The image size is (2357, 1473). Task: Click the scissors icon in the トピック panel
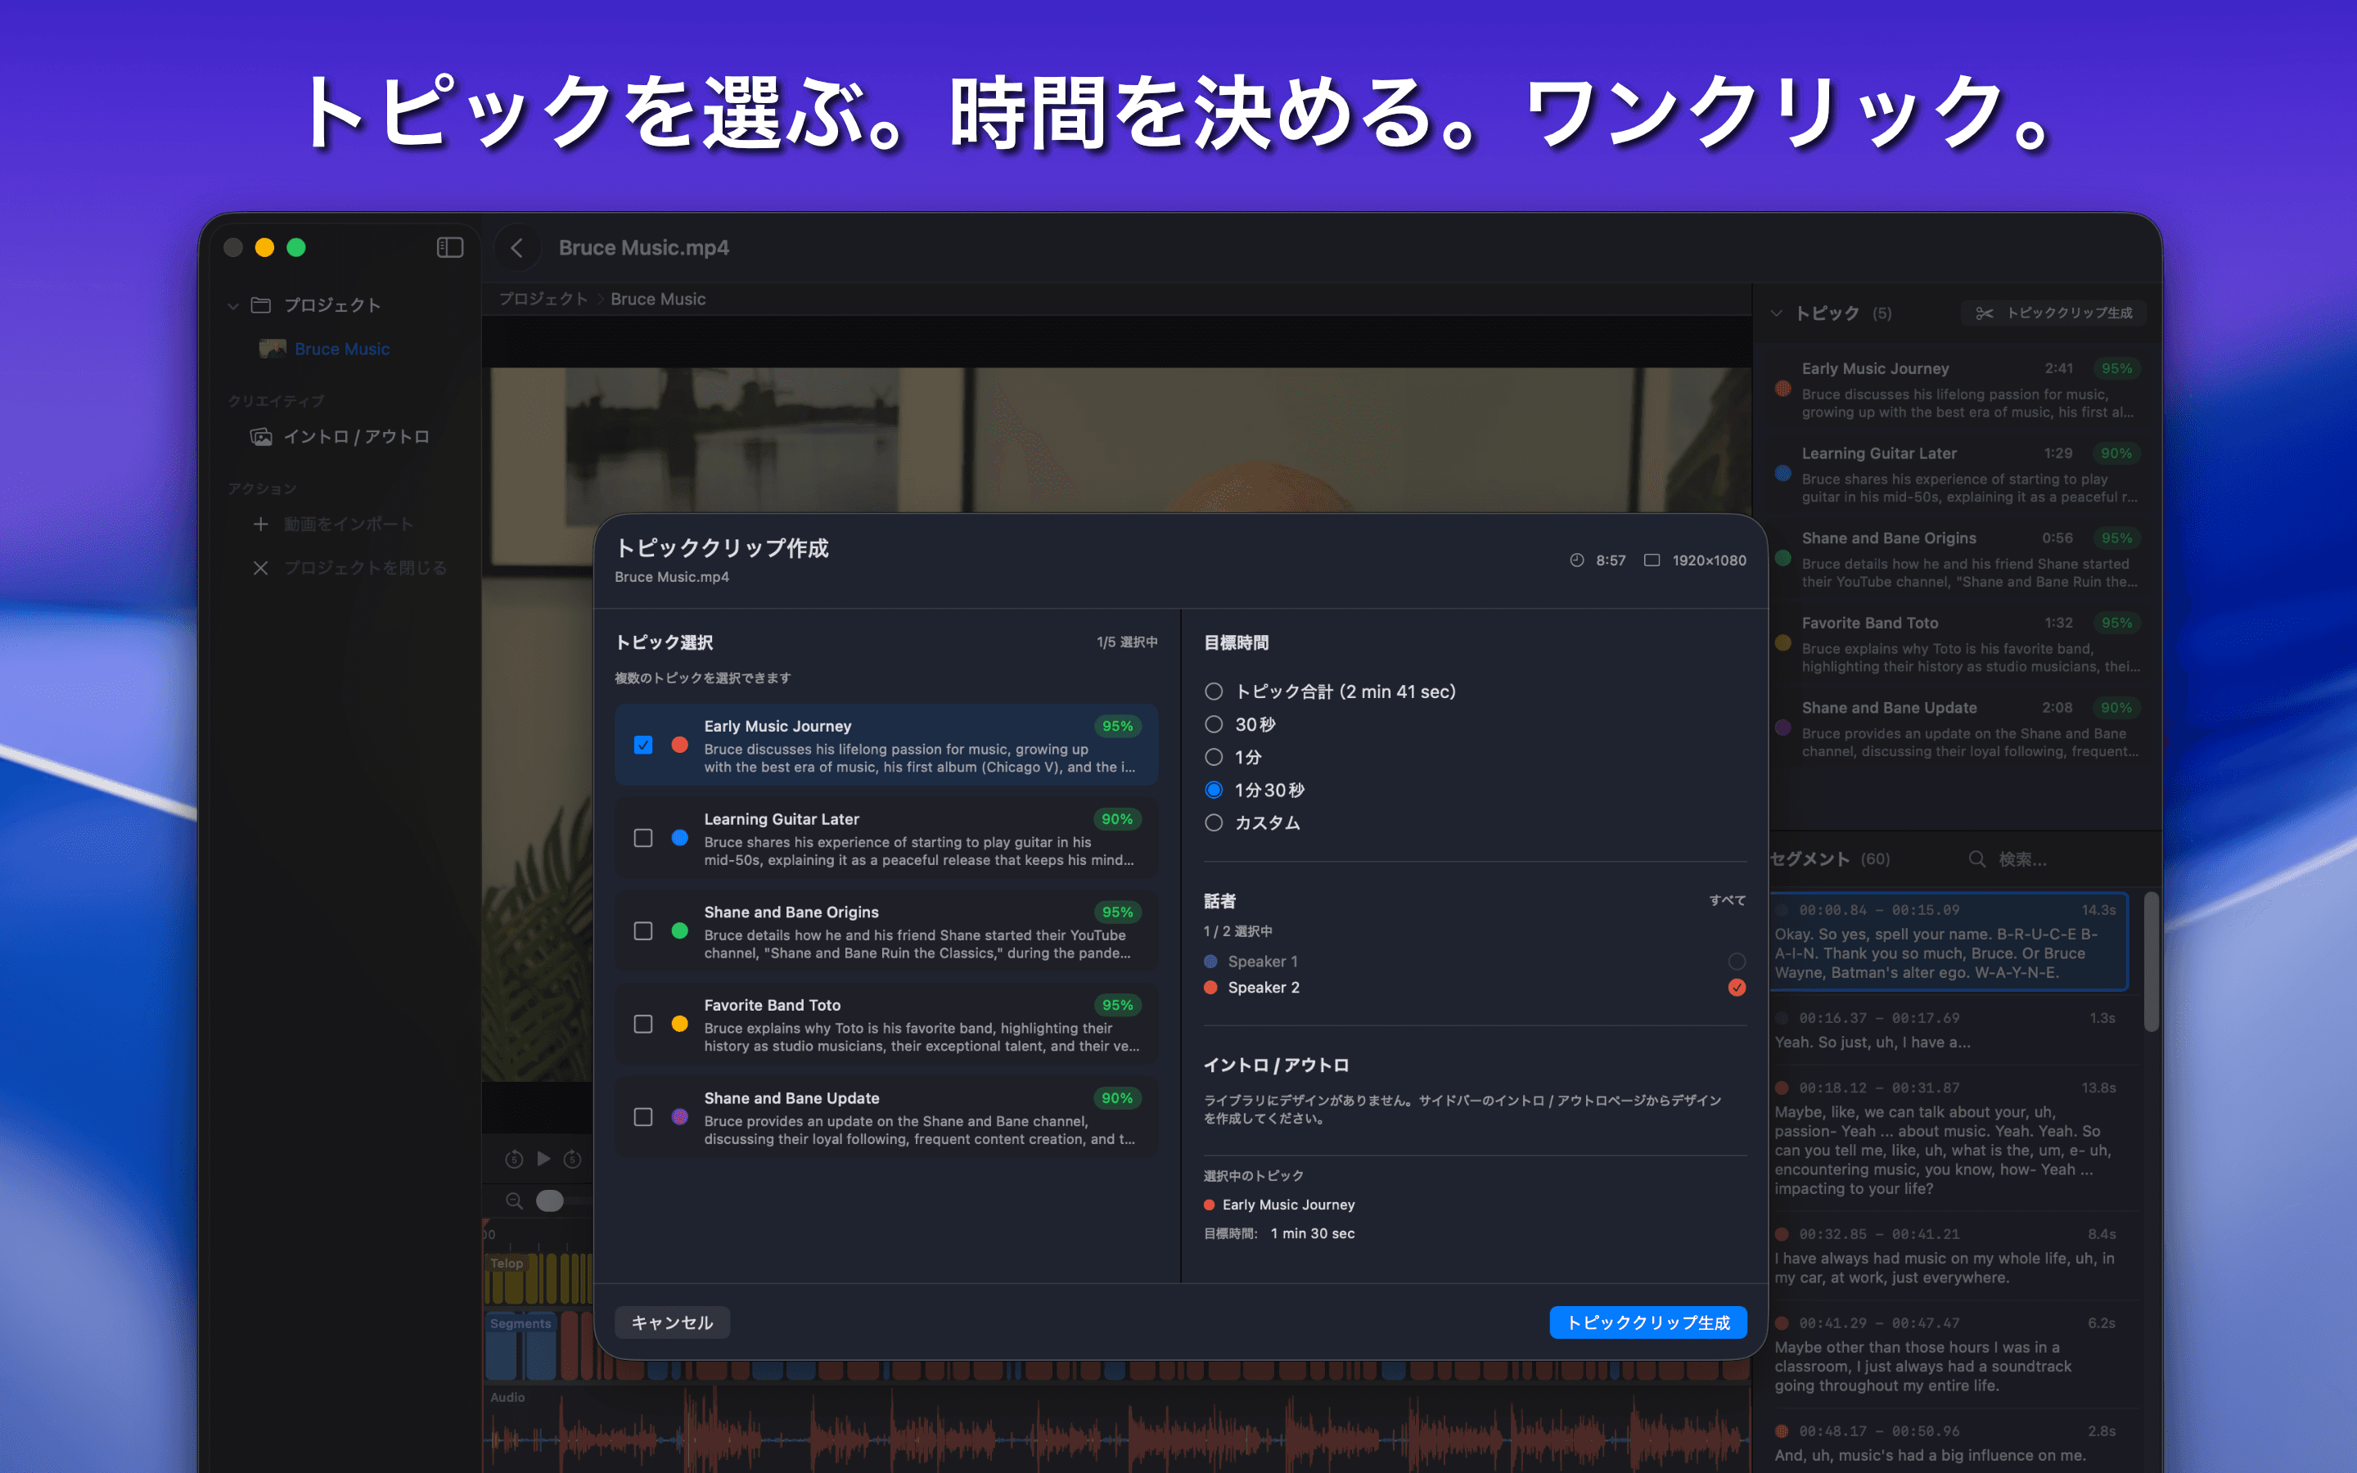point(1984,313)
